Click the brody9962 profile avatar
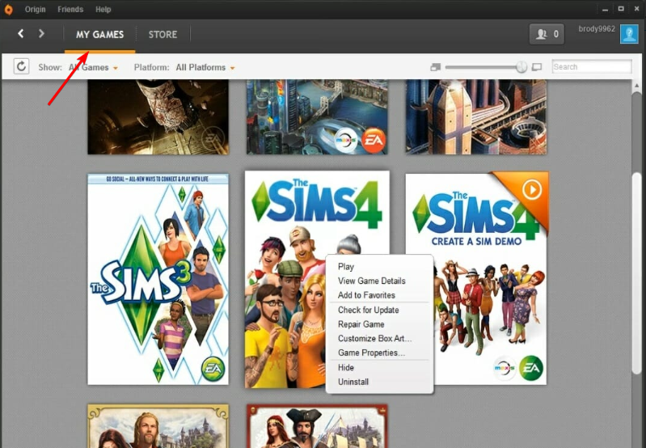 629,34
